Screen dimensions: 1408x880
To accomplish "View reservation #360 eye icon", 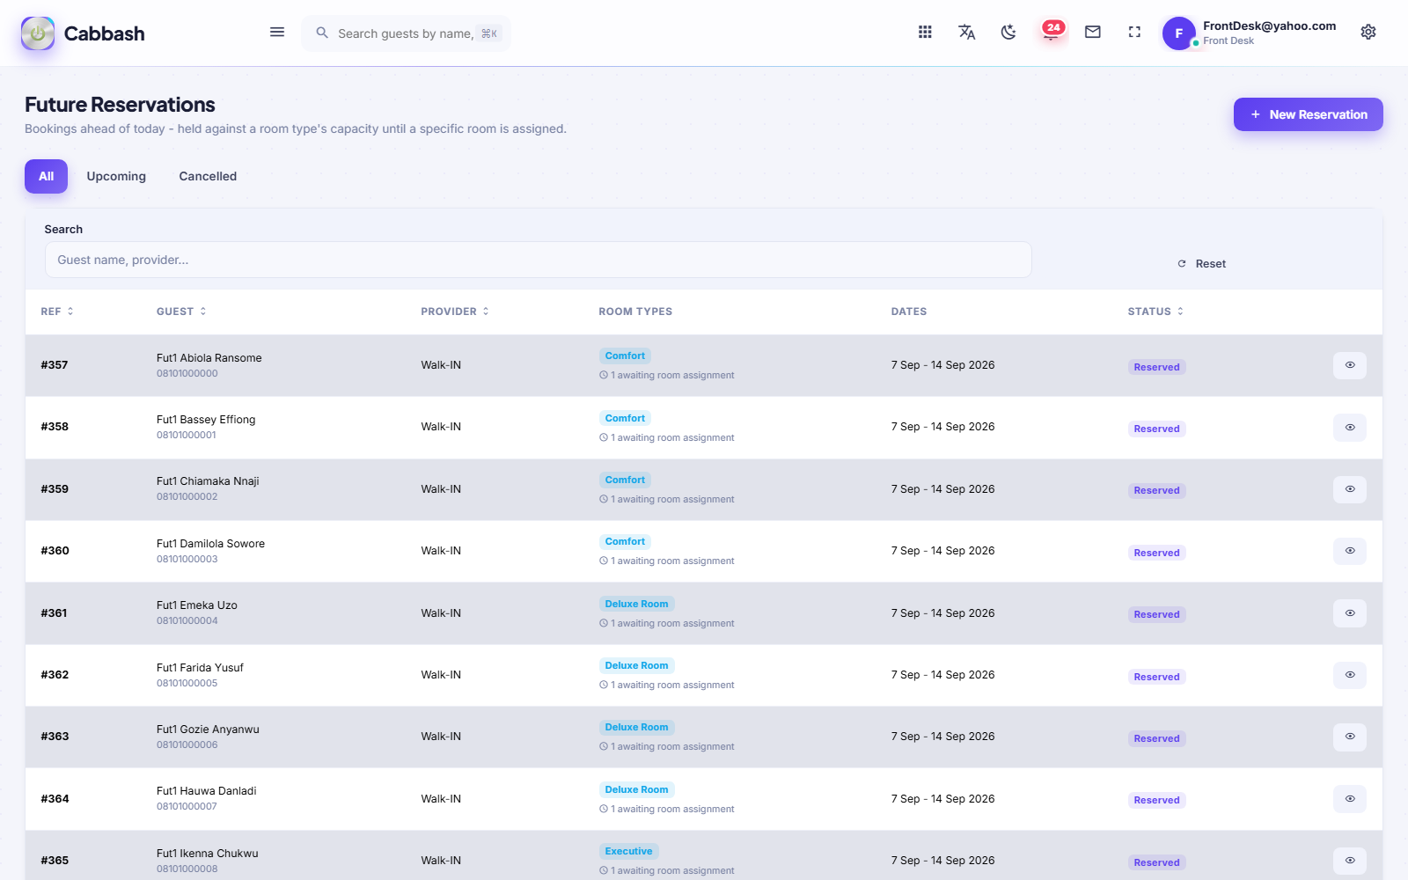I will pyautogui.click(x=1350, y=551).
